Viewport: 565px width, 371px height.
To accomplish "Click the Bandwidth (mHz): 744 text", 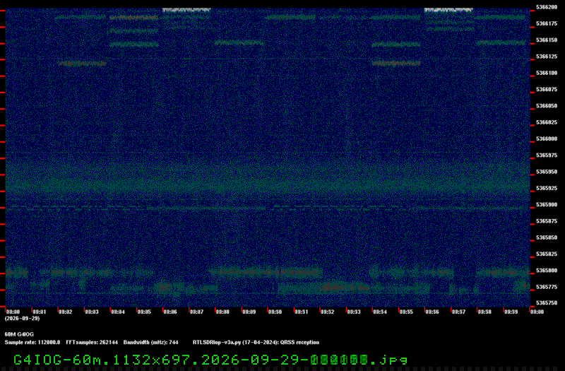I will click(150, 343).
